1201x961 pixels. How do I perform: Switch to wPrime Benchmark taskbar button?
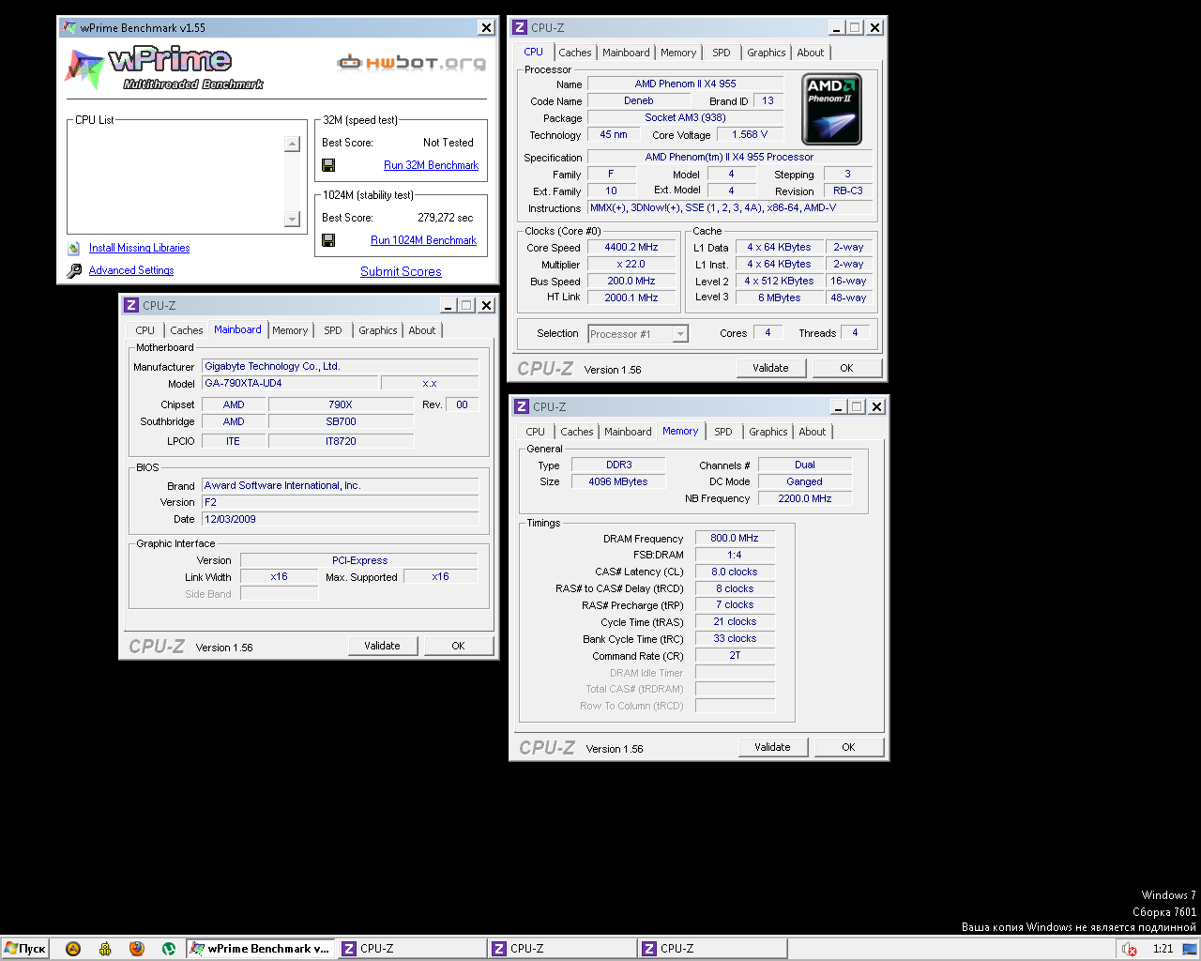[x=260, y=949]
